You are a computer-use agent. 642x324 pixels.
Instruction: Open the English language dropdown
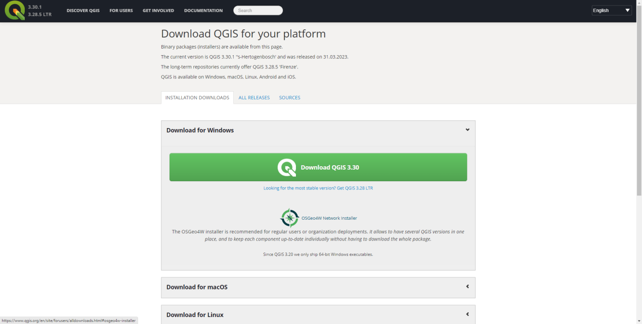pyautogui.click(x=612, y=10)
